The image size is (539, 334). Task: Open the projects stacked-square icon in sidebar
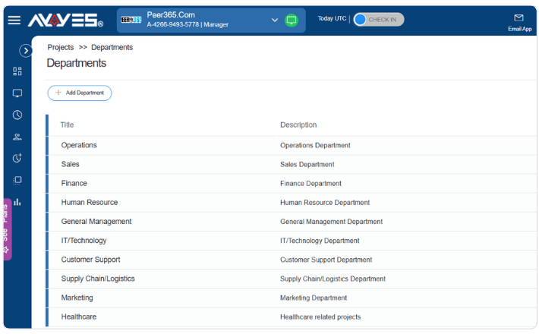point(17,180)
